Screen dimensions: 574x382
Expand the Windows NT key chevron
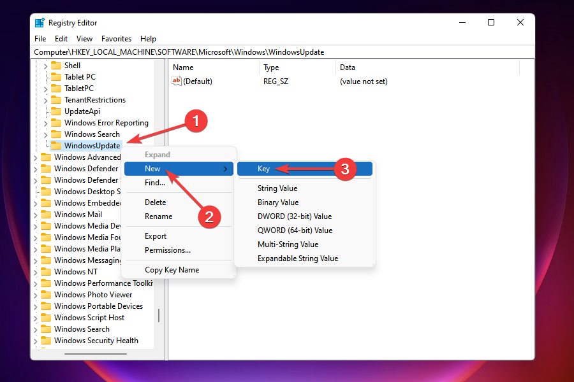[36, 272]
